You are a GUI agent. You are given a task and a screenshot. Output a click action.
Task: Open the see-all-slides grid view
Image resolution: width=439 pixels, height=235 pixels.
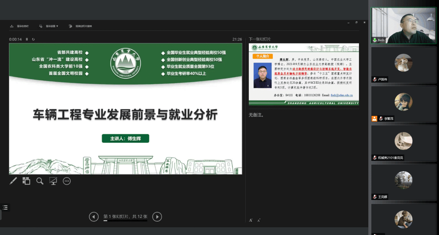click(26, 181)
